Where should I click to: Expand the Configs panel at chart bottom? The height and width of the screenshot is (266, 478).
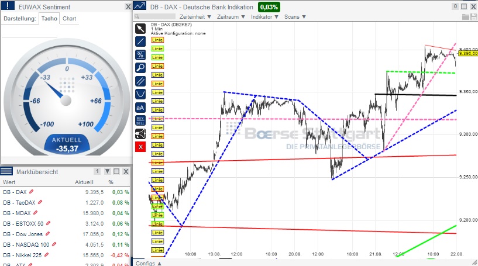point(149,263)
